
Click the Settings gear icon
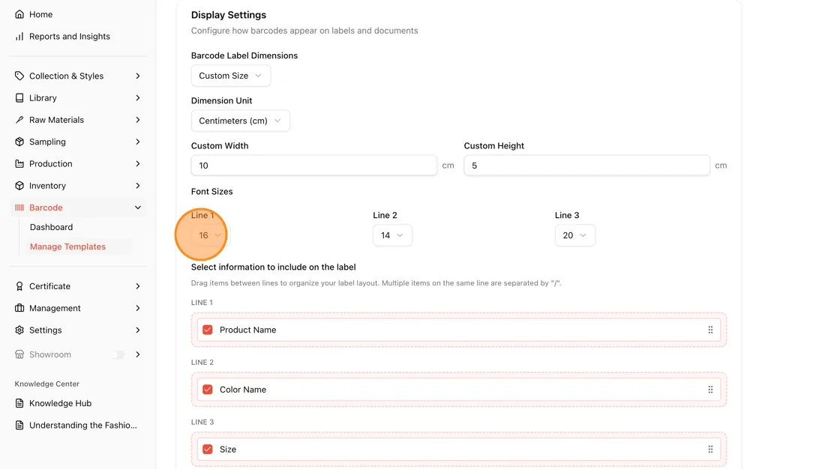click(19, 330)
